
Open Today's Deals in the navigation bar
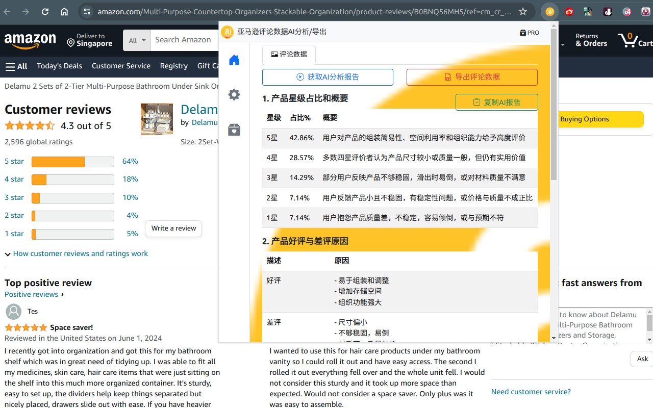pyautogui.click(x=59, y=66)
